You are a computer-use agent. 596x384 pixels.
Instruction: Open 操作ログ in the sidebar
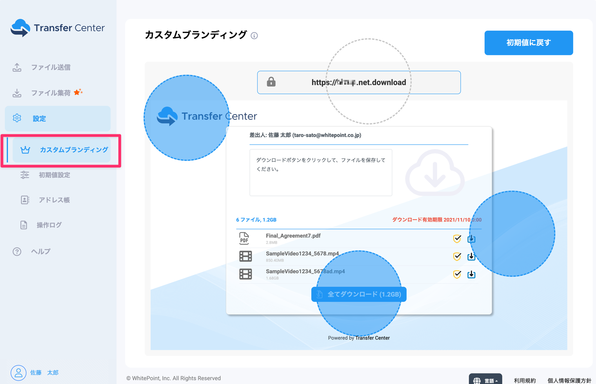(x=49, y=225)
